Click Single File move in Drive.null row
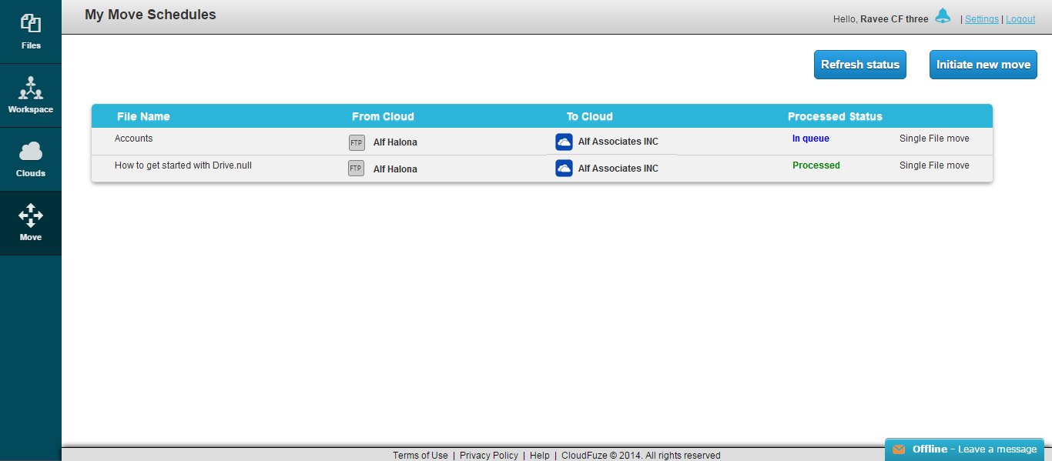1052x461 pixels. tap(934, 165)
